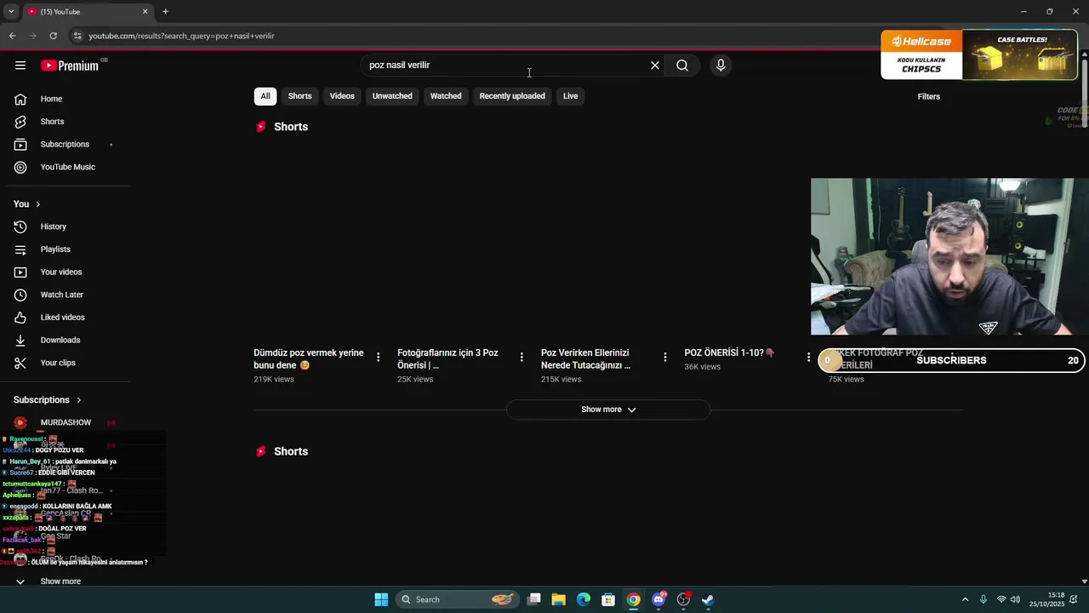The width and height of the screenshot is (1089, 613).
Task: Open the Filters panel
Action: [x=929, y=96]
